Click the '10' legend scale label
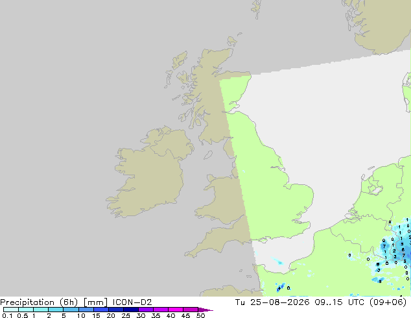The height and width of the screenshot is (318, 411). point(81,315)
